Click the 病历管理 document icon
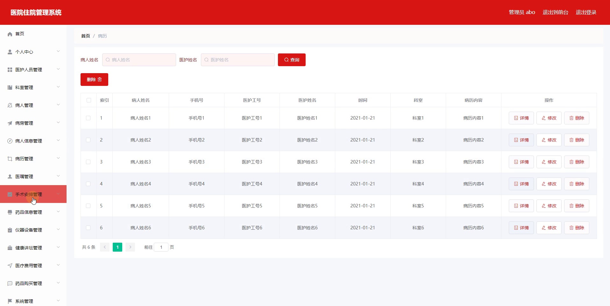Viewport: 610px width, 306px height. (10, 159)
